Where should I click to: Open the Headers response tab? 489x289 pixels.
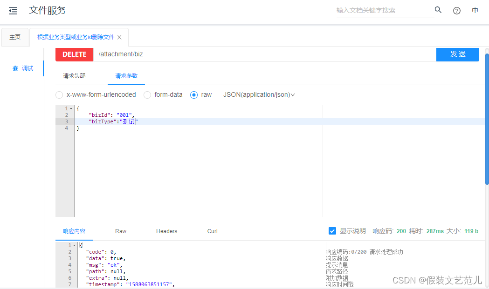tap(166, 231)
